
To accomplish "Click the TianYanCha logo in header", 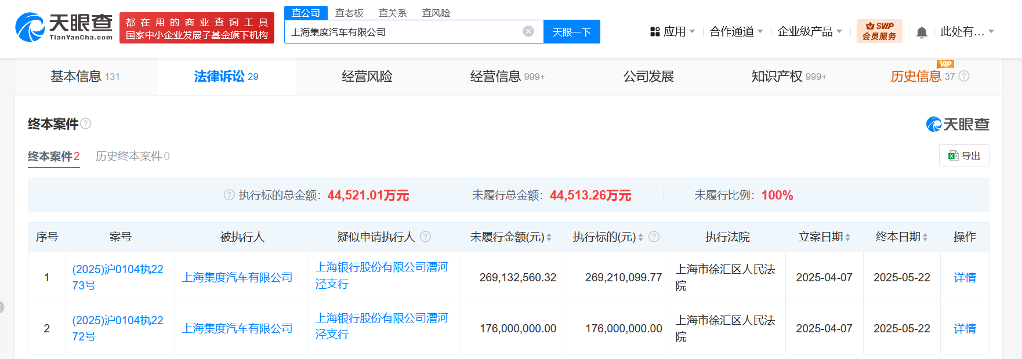I will pos(64,27).
